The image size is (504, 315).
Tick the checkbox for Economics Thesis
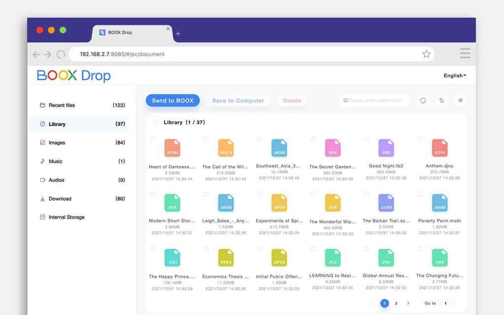pos(206,249)
